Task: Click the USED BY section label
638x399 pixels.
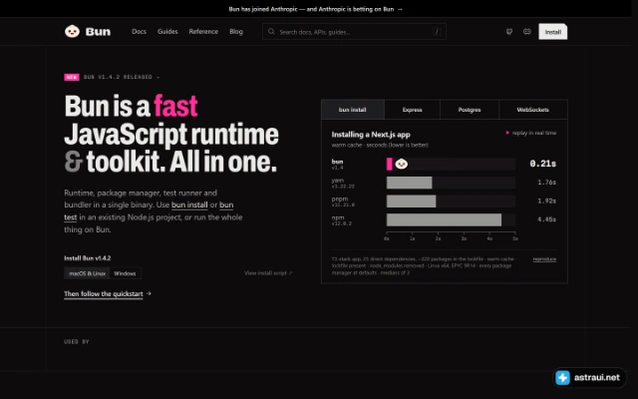Action: click(x=77, y=341)
